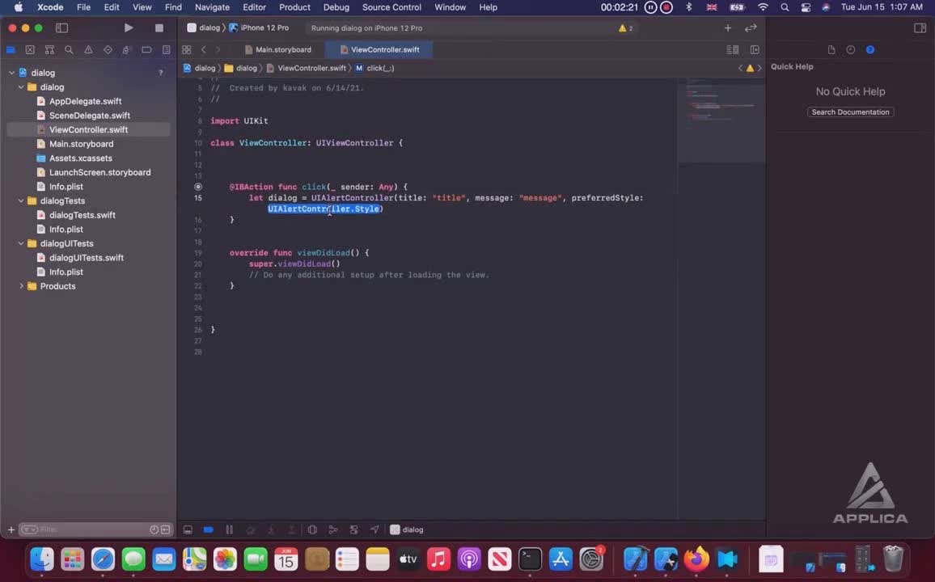Collapse the dialogTests folder
The width and height of the screenshot is (935, 582).
click(22, 200)
